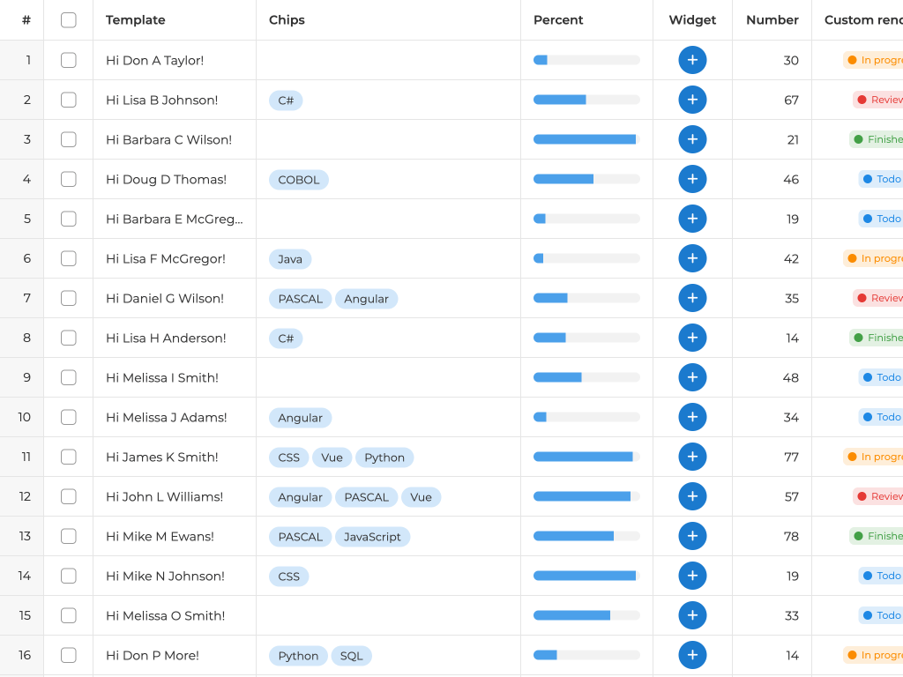Select row 9 checkbox for Melissa I Smith
This screenshot has height=677, width=903.
point(69,377)
